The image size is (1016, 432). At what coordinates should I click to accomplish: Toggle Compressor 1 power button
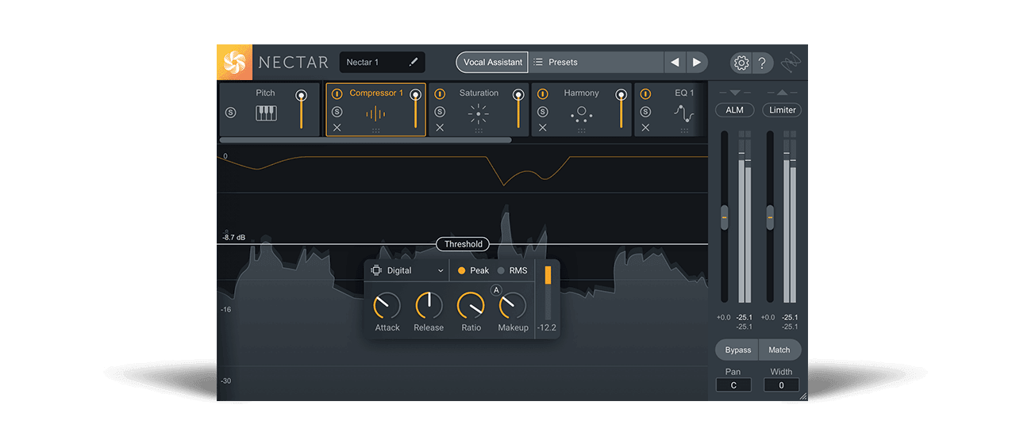(x=337, y=94)
